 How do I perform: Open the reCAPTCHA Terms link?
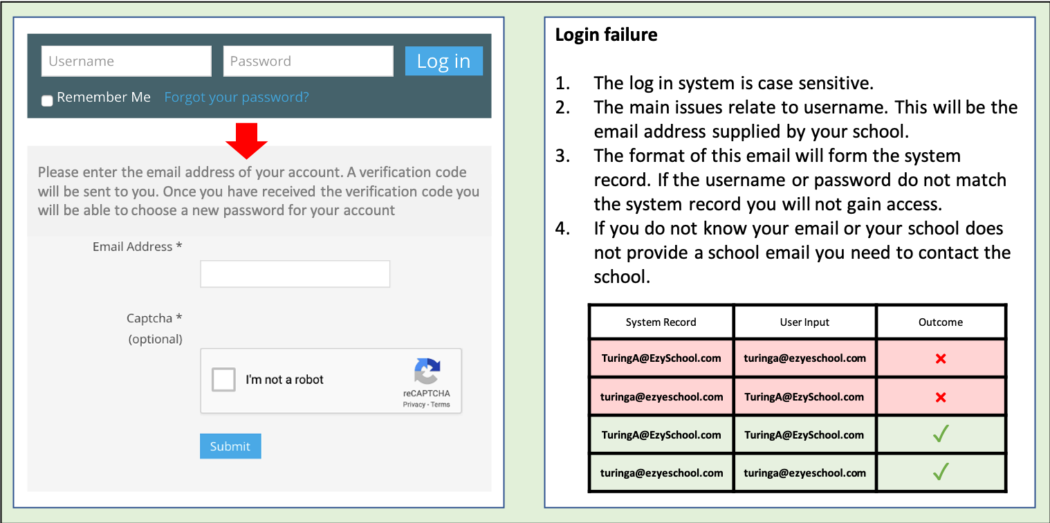pos(441,405)
